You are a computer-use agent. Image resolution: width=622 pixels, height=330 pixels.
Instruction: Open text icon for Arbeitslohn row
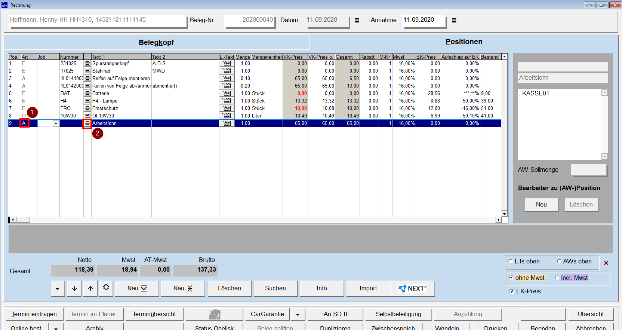[x=87, y=123]
